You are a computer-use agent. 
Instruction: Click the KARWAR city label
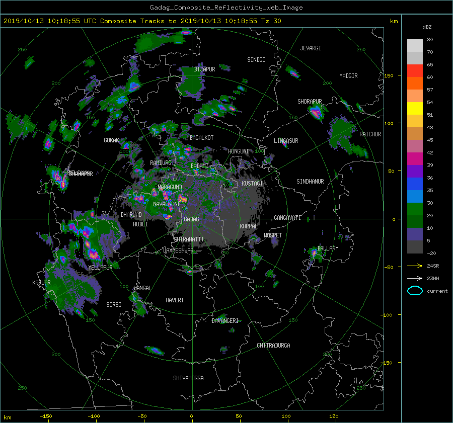(41, 283)
